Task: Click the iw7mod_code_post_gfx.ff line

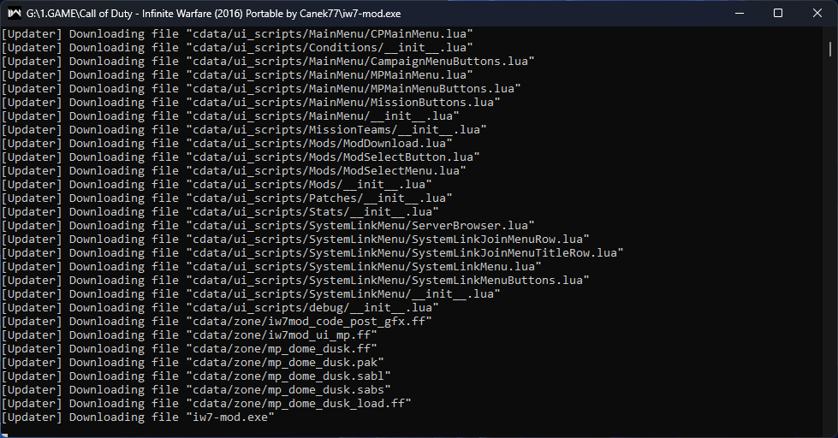Action: tap(217, 322)
